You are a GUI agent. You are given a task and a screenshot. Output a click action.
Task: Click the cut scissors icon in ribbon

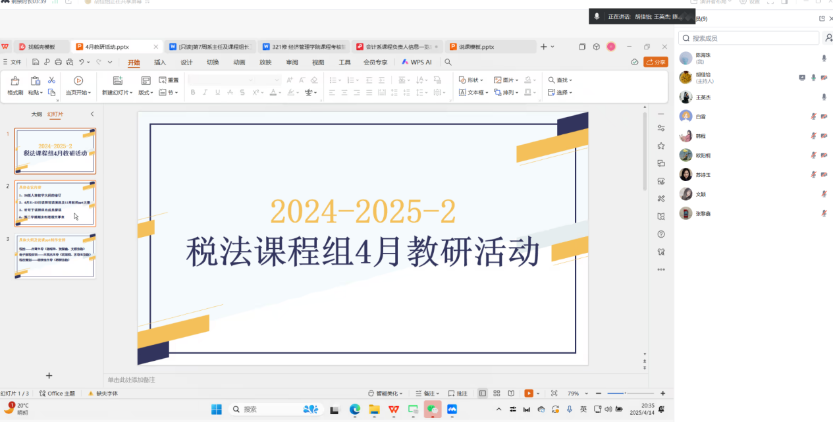(51, 80)
